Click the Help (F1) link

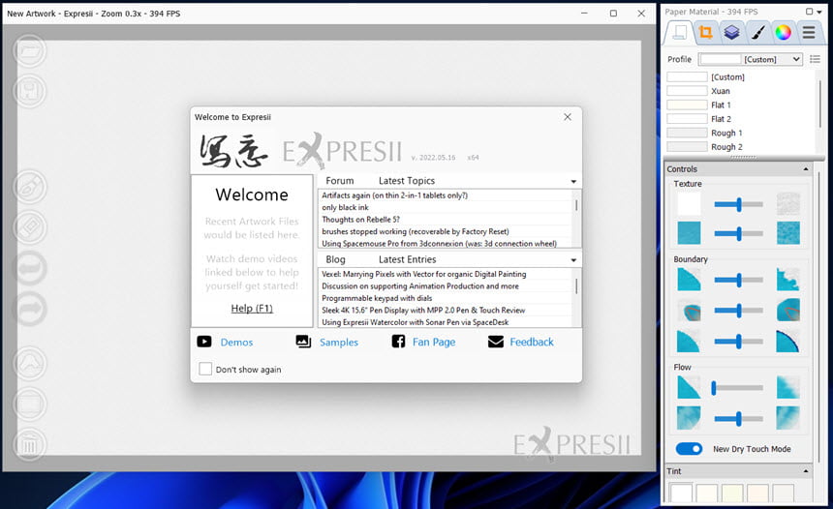click(252, 309)
